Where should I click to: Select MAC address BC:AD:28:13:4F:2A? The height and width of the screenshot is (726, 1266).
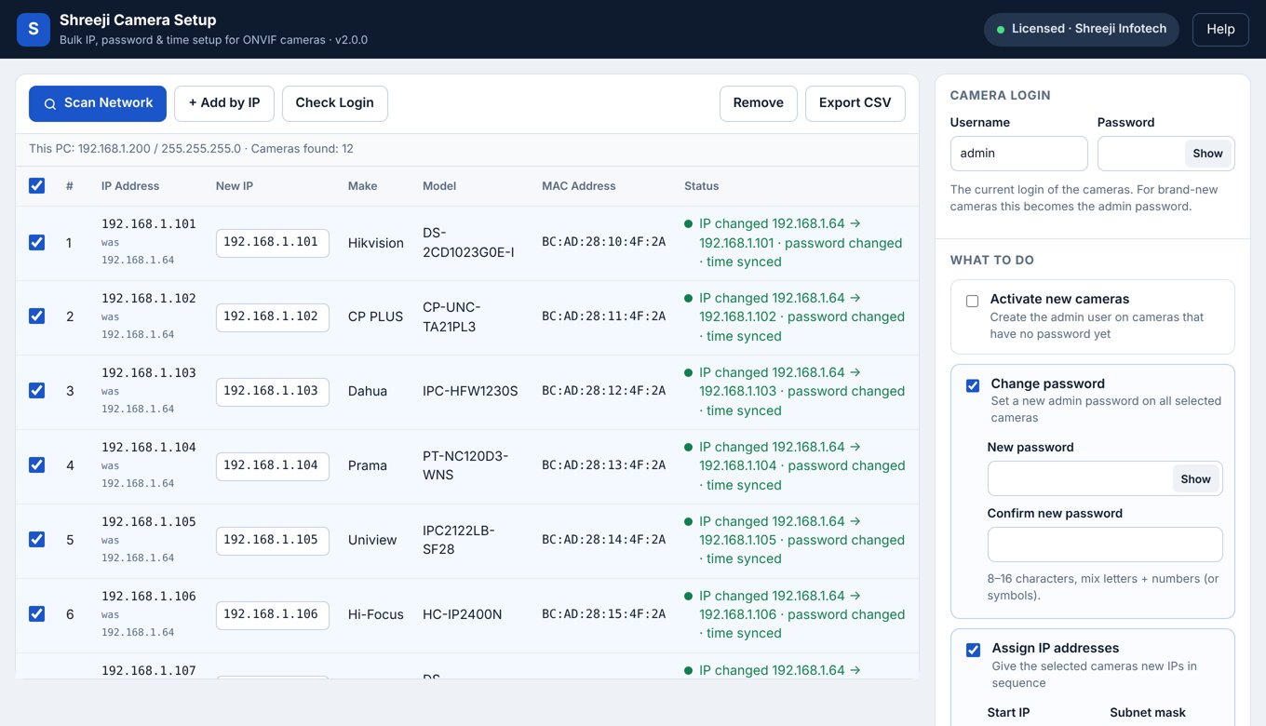[x=603, y=465]
